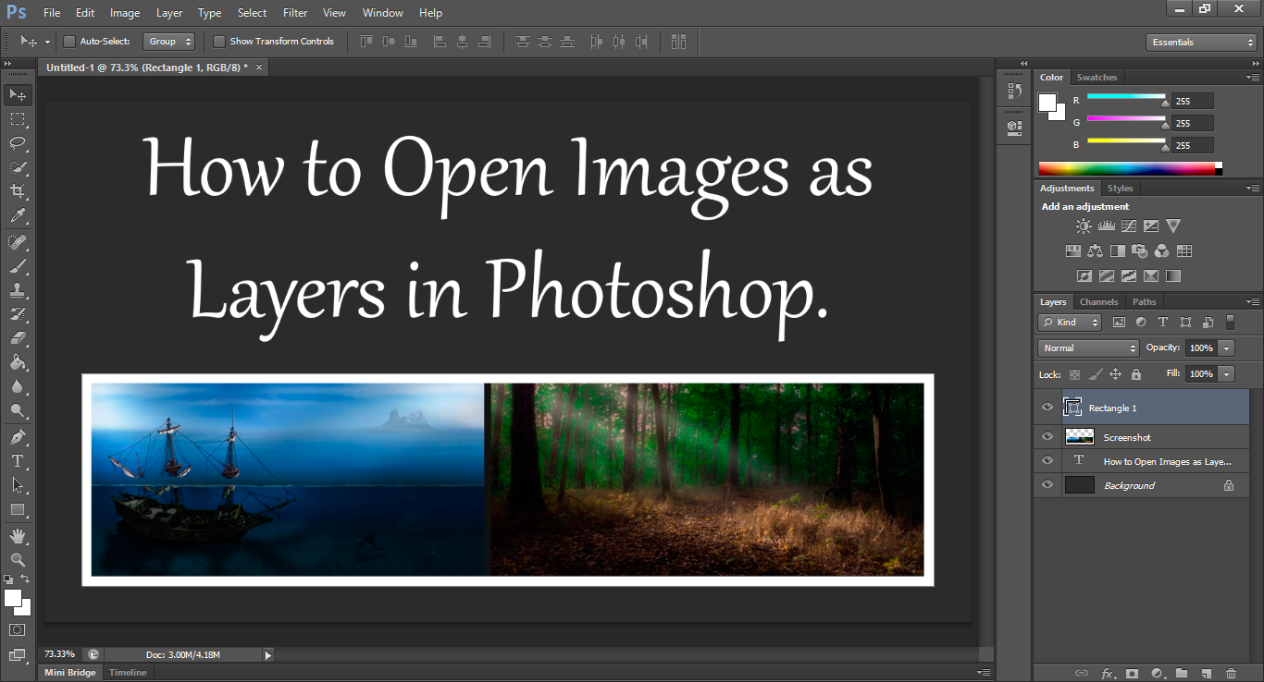Open the Auto-Select Group dropdown
1264x682 pixels.
169,42
